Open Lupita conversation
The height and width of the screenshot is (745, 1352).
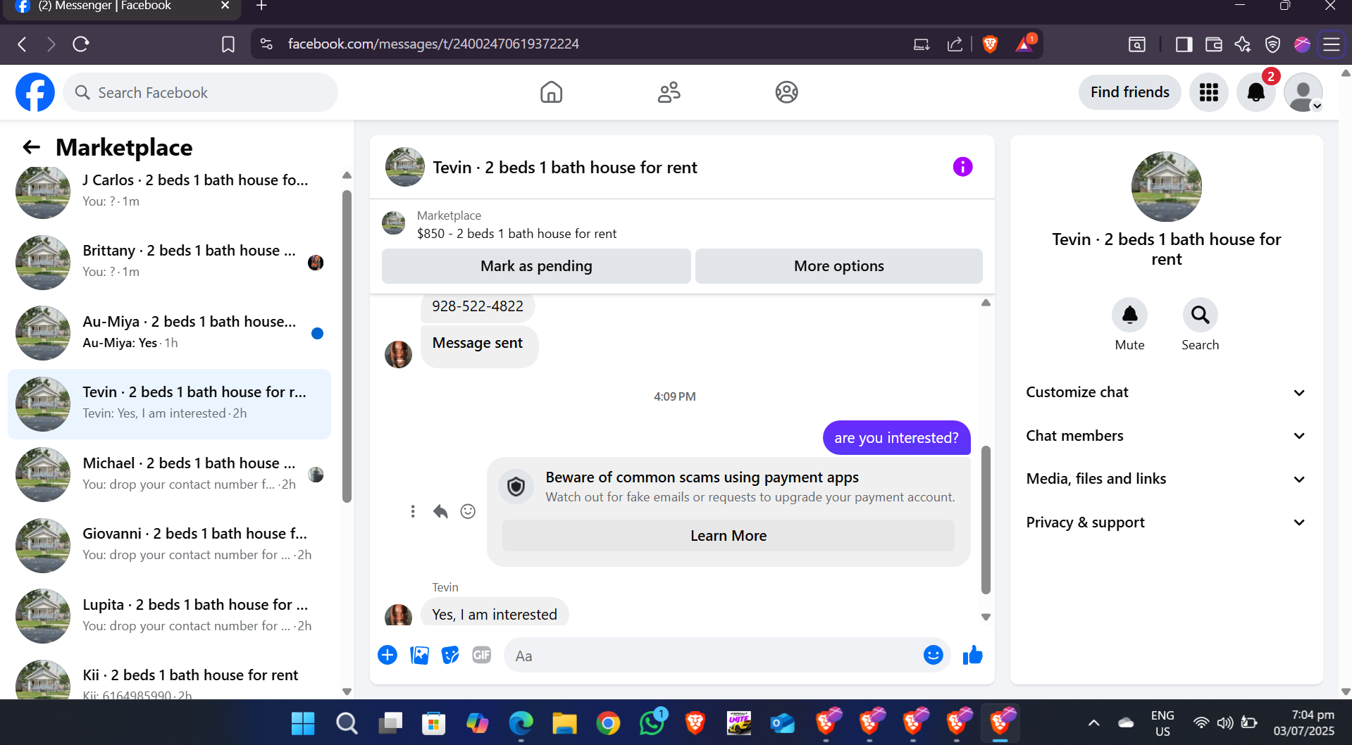169,615
